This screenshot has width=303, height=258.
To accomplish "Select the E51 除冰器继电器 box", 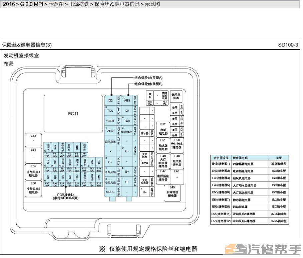I will pos(163,145).
